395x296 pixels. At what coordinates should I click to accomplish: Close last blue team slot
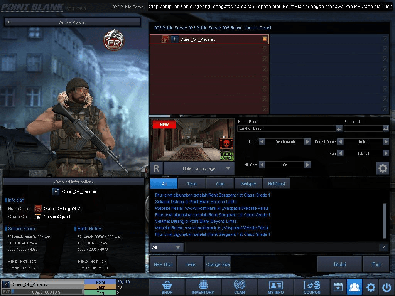pyautogui.click(x=385, y=109)
